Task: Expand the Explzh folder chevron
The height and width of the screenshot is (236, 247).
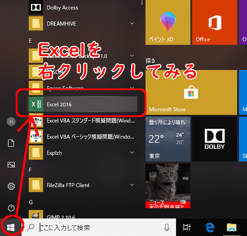Action: tap(132, 153)
